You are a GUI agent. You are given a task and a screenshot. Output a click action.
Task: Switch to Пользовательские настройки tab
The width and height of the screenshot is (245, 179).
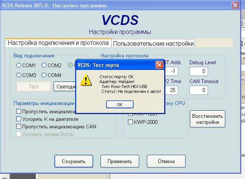[x=154, y=43]
